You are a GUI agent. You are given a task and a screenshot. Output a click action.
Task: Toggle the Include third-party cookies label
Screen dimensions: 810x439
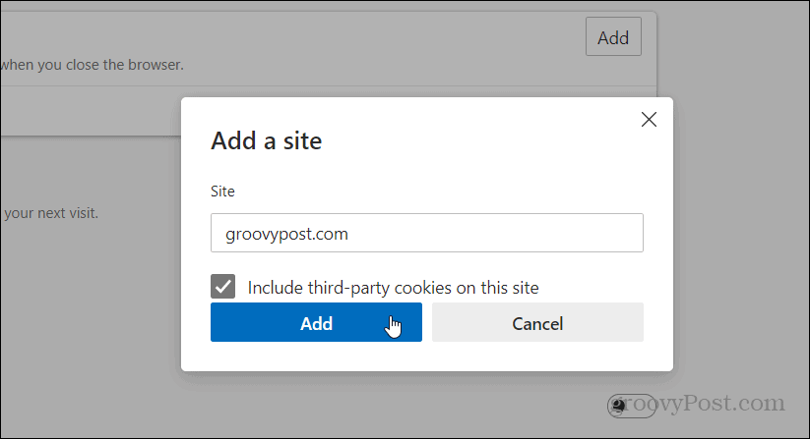(x=393, y=288)
